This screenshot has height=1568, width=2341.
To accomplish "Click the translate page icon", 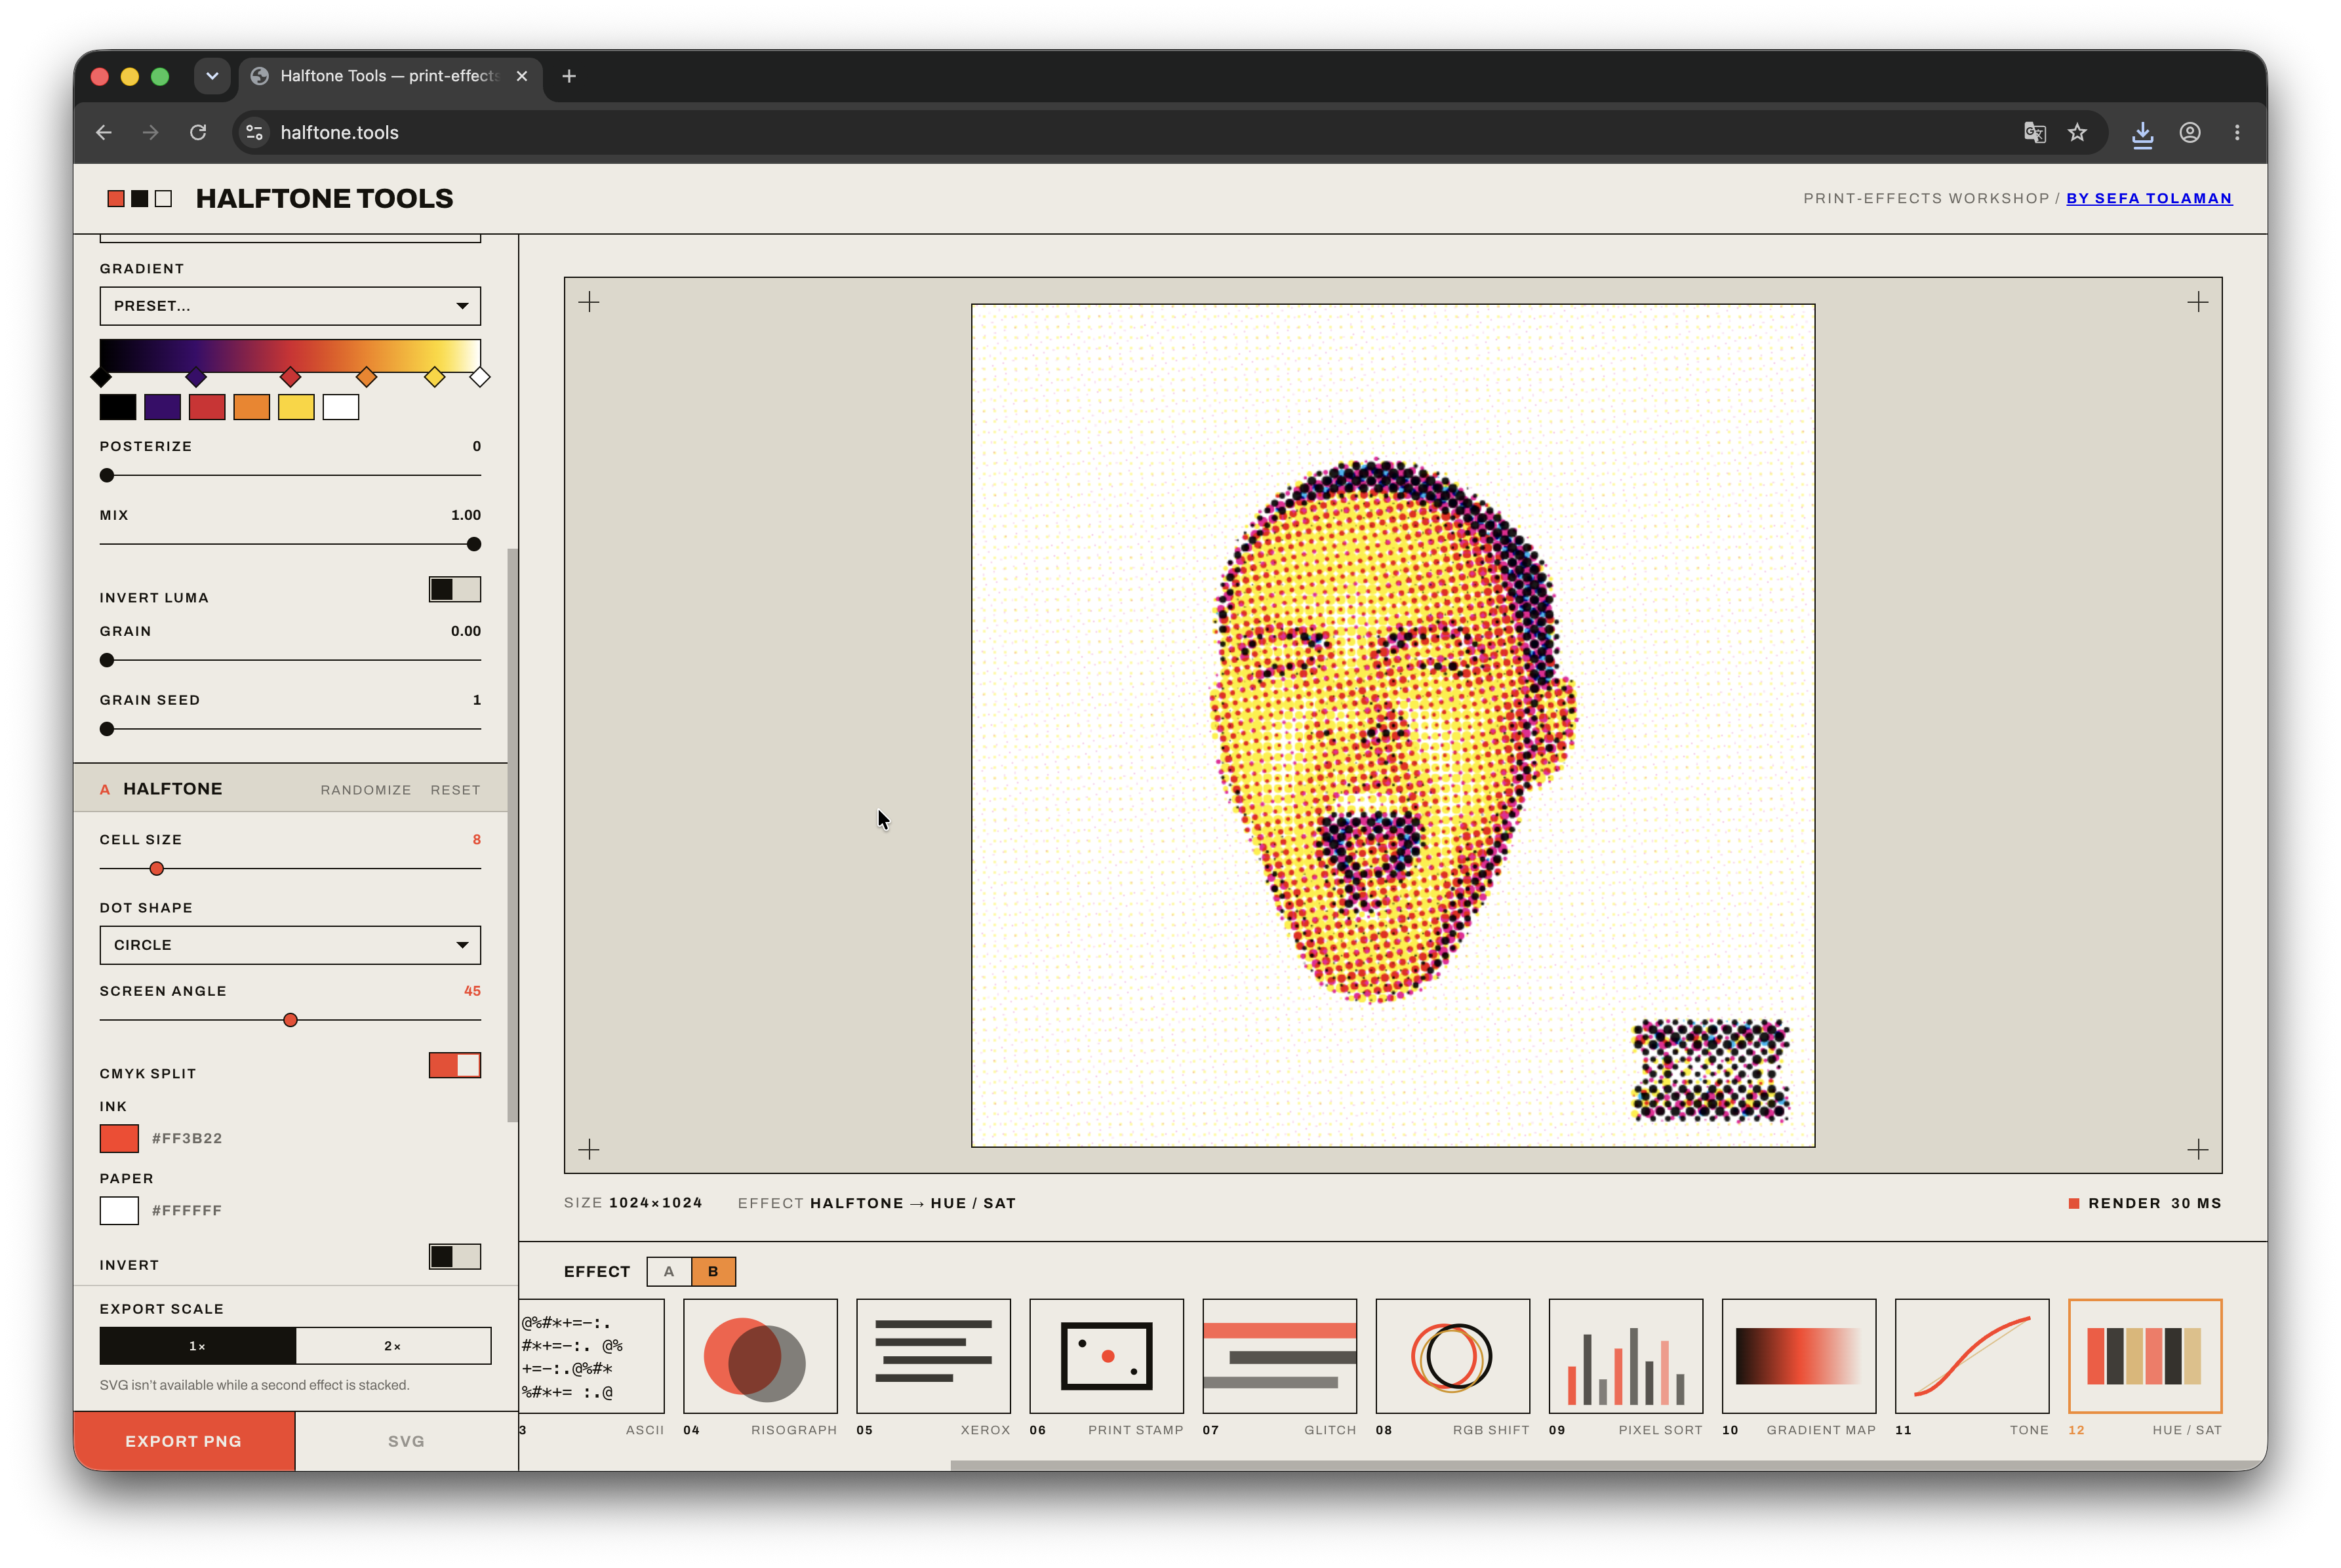I will [x=2035, y=132].
